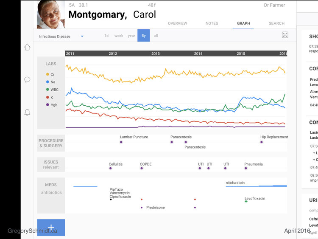Select the 5y time range
This screenshot has height=239, width=318.
(144, 36)
